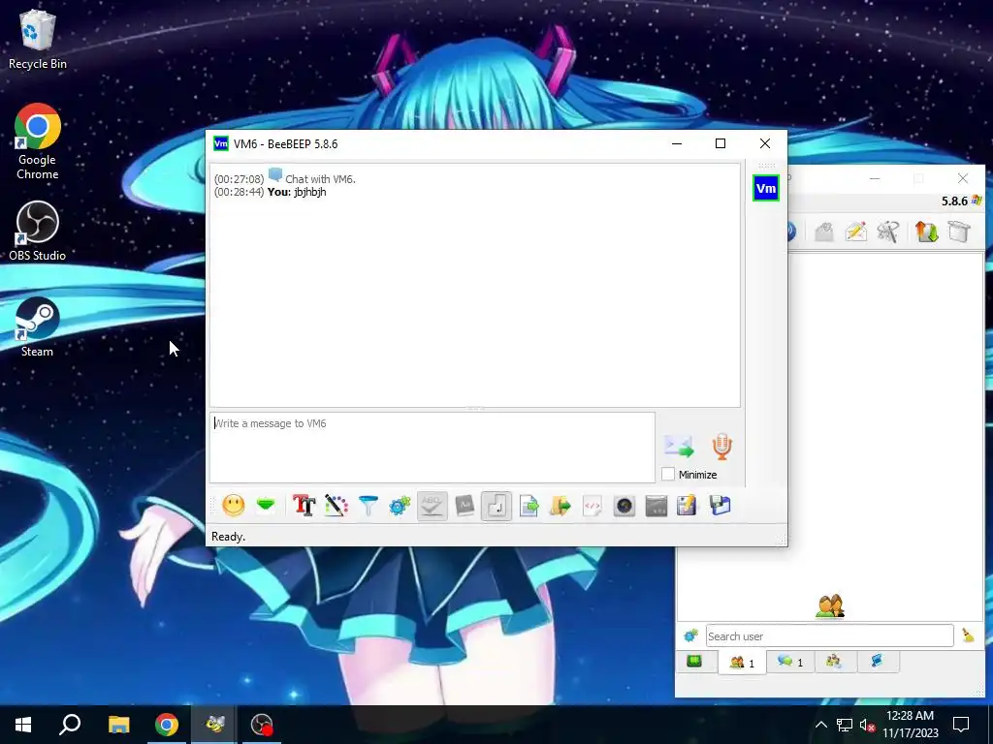
Task: Click the compose message pencil-envelope icon
Action: point(855,232)
